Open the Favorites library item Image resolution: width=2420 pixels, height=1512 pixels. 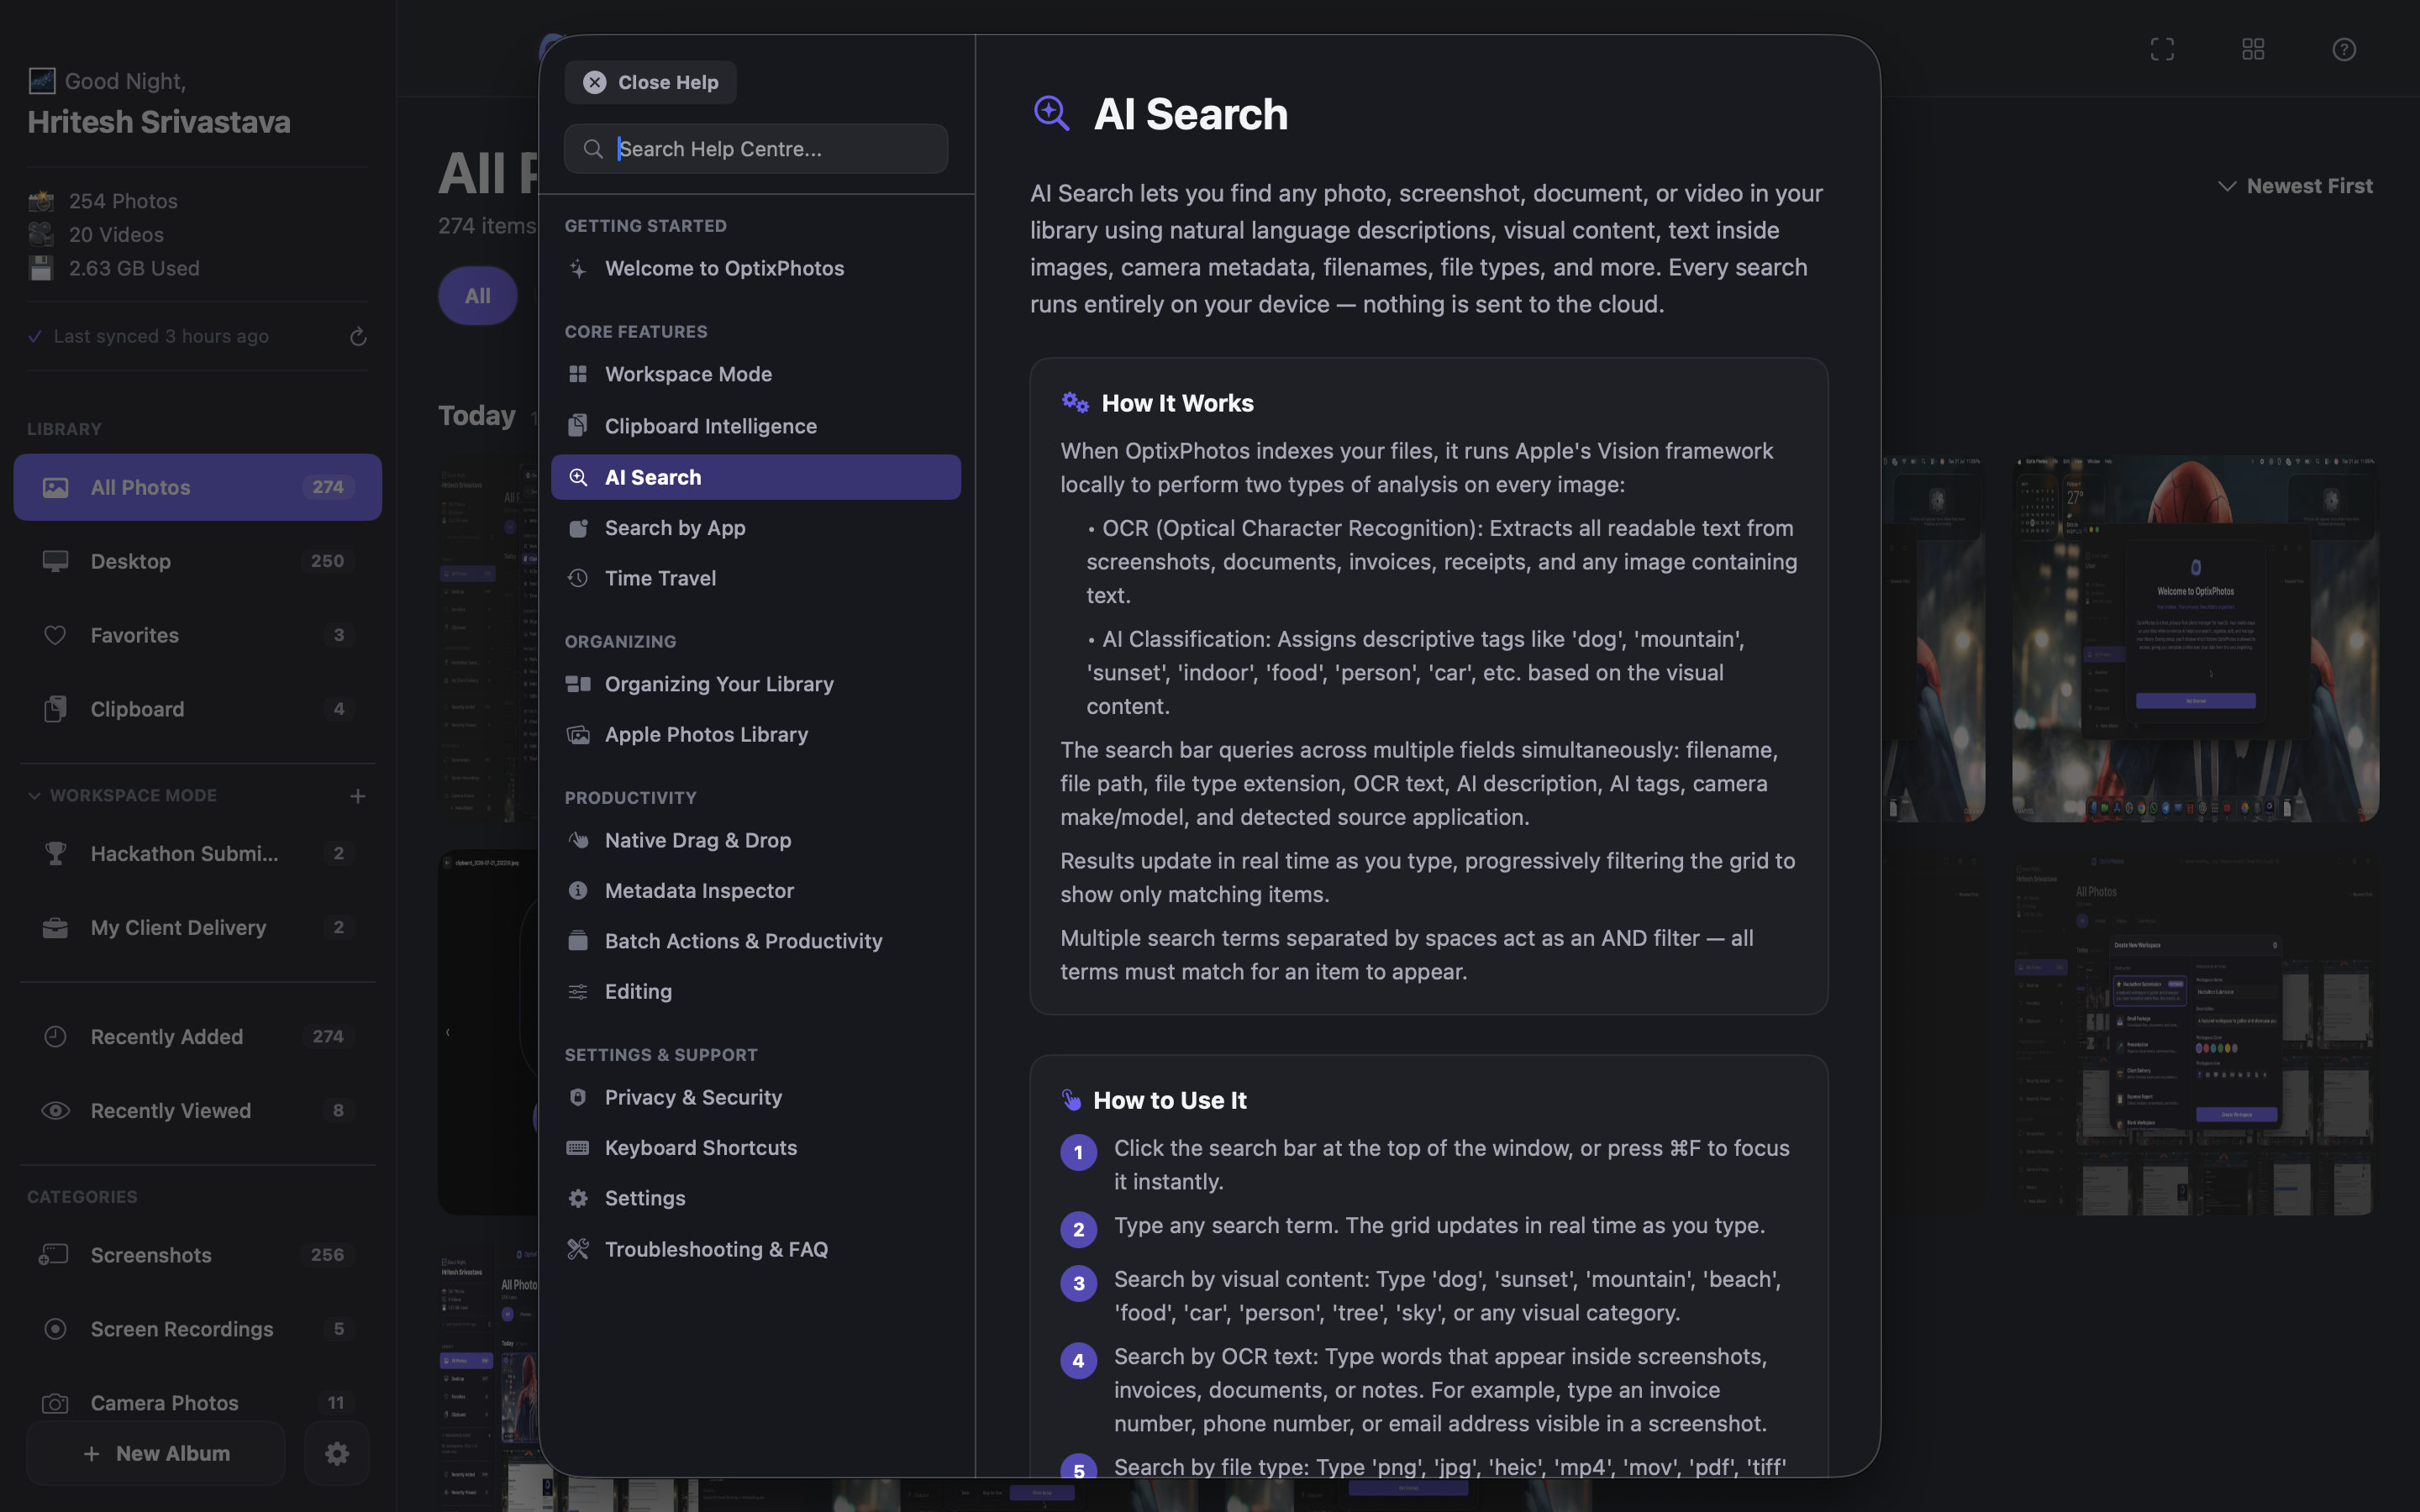click(x=198, y=635)
